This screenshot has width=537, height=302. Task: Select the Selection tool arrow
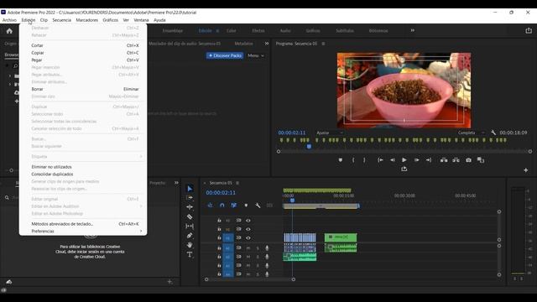point(190,189)
